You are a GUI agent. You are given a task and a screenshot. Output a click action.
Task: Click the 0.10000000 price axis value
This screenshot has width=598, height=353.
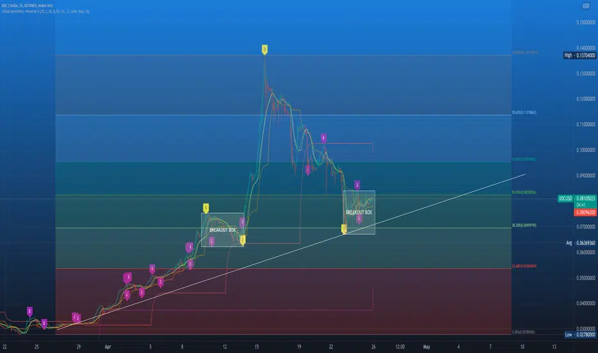pos(586,150)
